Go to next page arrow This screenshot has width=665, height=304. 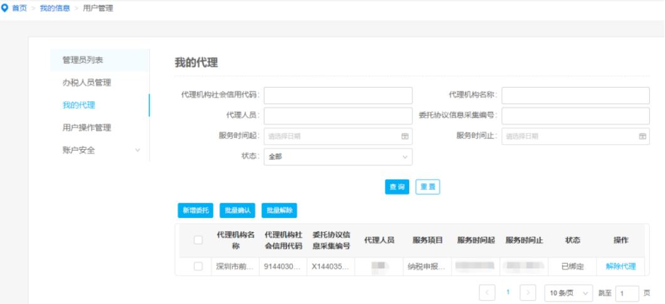(529, 293)
